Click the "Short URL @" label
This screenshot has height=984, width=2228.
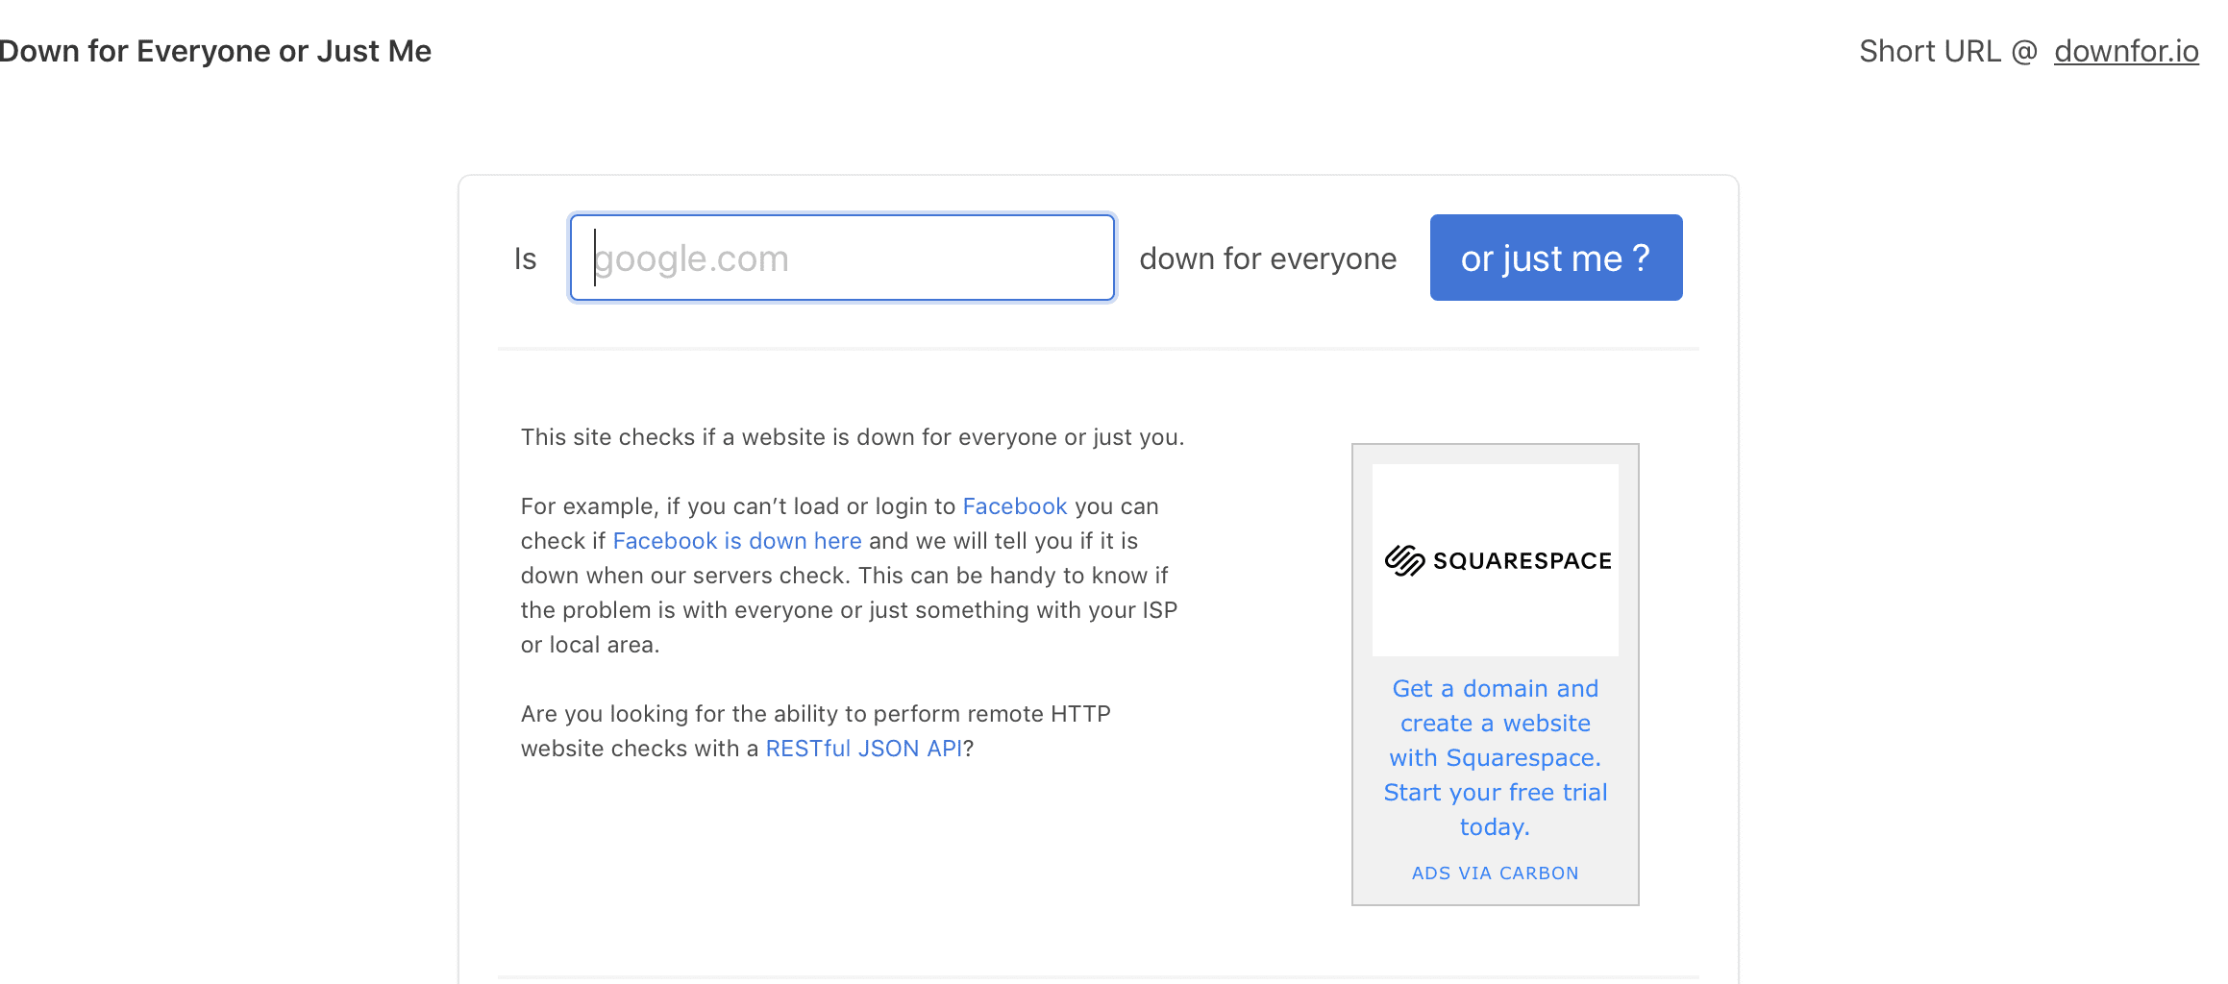(x=1948, y=51)
